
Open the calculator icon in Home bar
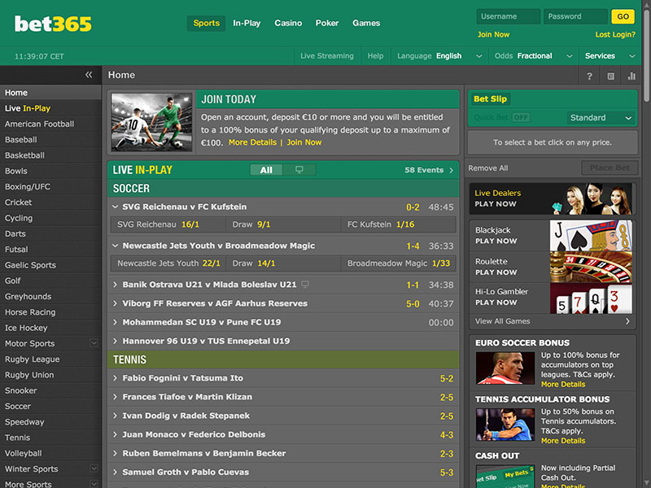click(x=611, y=76)
